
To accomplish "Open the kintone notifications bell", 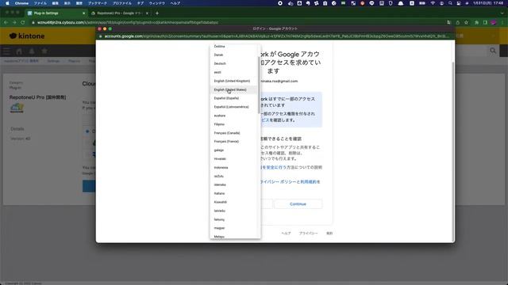I will tap(32, 51).
